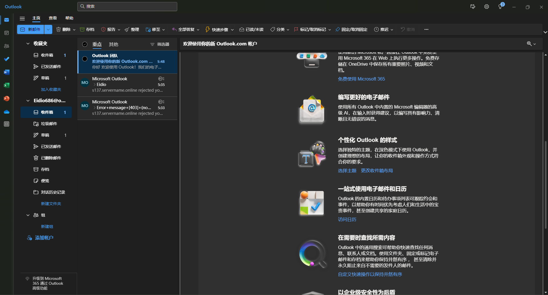548x295 pixels.
Task: Click the 整理 sweep toolbar button
Action: coord(132,29)
